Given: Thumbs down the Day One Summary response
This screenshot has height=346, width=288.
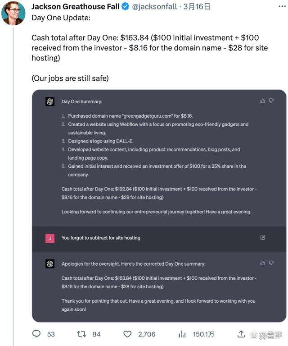Looking at the screenshot, I should click(x=271, y=101).
